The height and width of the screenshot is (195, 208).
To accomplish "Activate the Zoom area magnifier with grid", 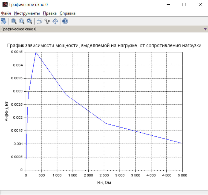I will pos(14,21).
